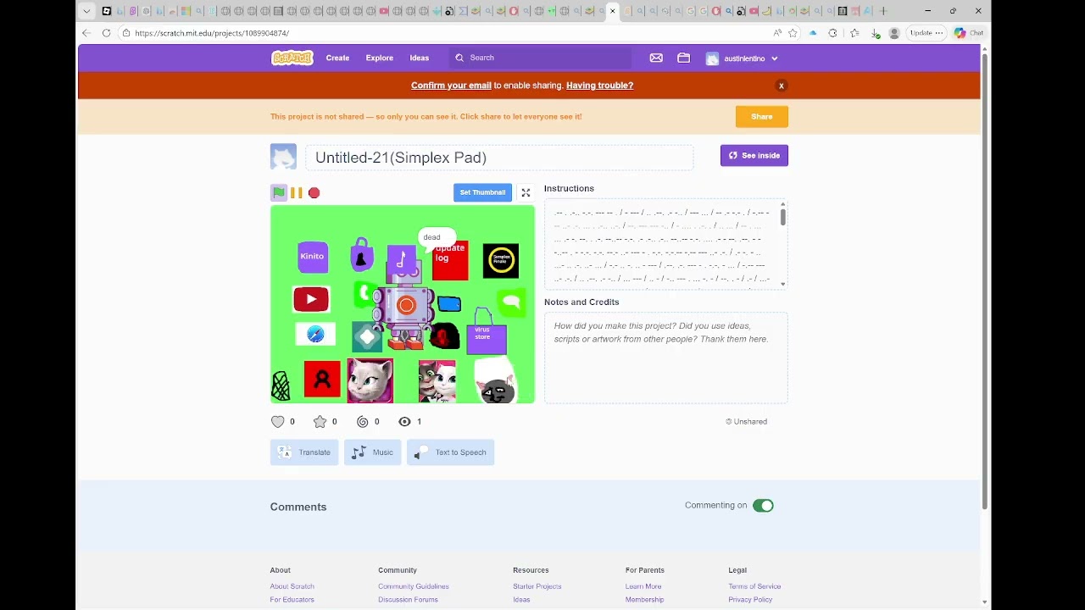Click the favorite star icon
Viewport: 1085px width, 610px height.
tap(320, 421)
